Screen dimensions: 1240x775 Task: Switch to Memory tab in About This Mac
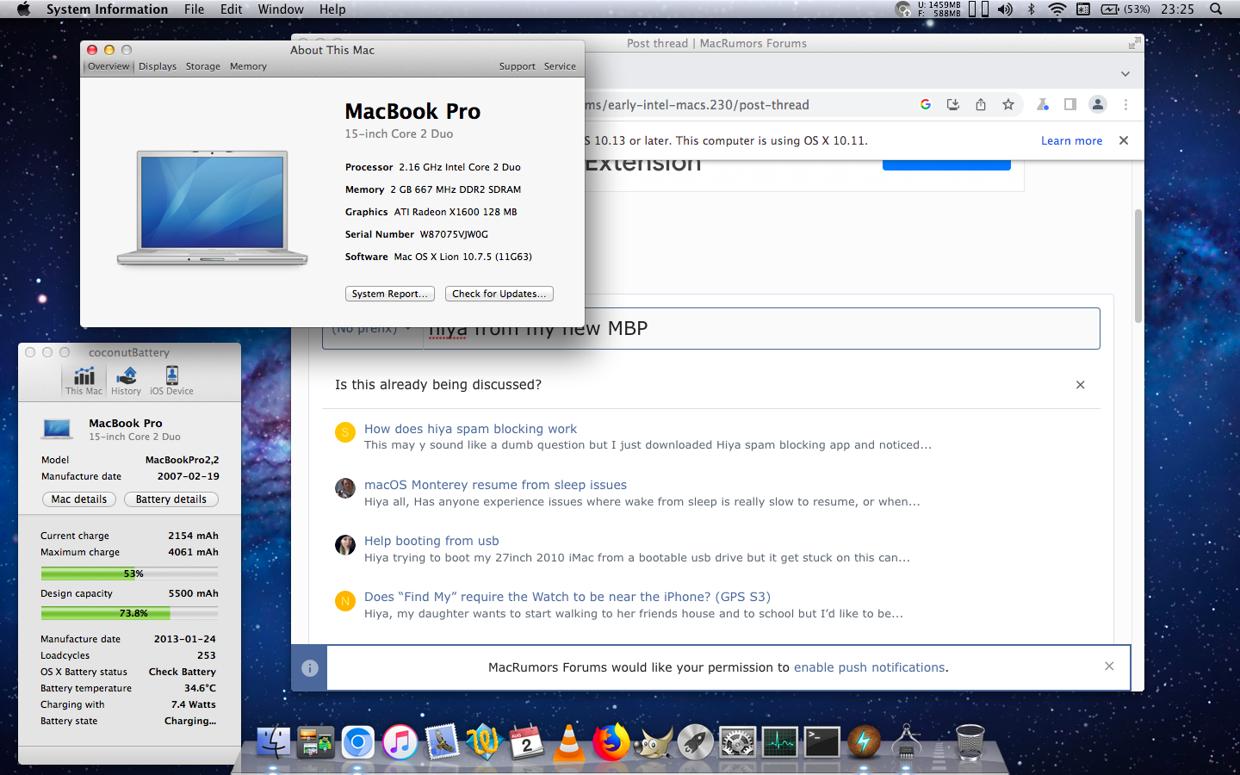pyautogui.click(x=248, y=66)
